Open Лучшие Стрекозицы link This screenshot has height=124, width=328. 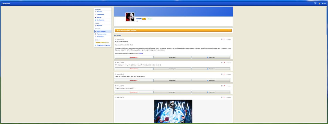pyautogui.click(x=102, y=42)
